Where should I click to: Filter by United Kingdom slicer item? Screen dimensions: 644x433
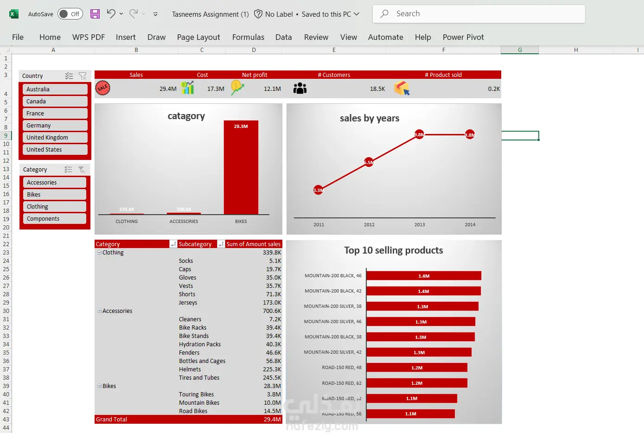click(55, 137)
